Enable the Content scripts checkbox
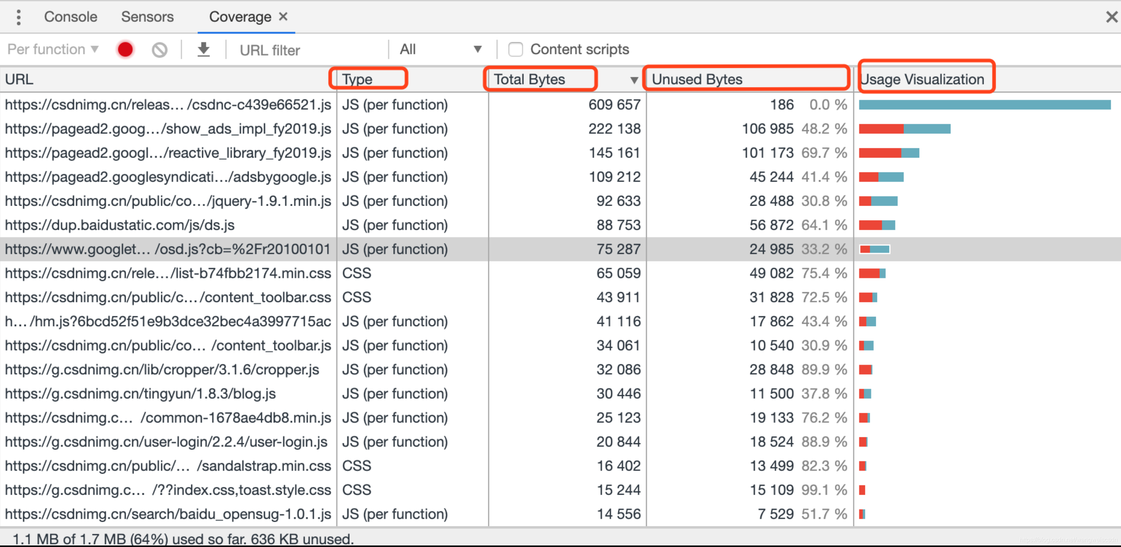The width and height of the screenshot is (1121, 547). 516,49
